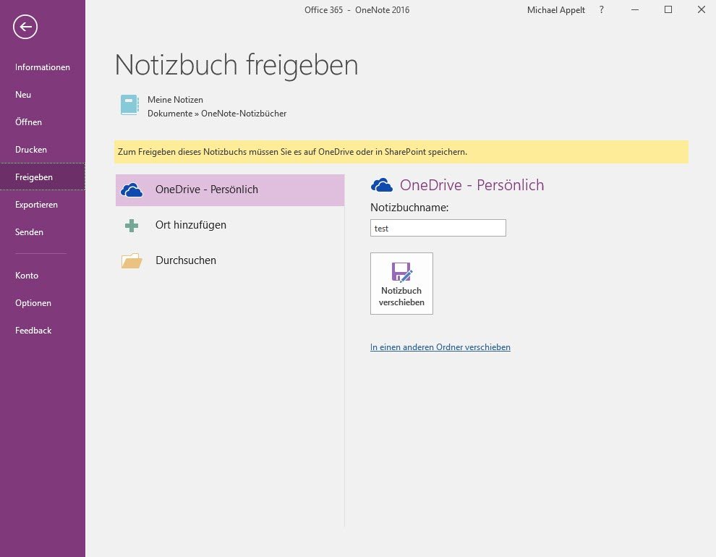Click the Notizbuchname input field
Screen dimensions: 716x557
click(x=438, y=228)
